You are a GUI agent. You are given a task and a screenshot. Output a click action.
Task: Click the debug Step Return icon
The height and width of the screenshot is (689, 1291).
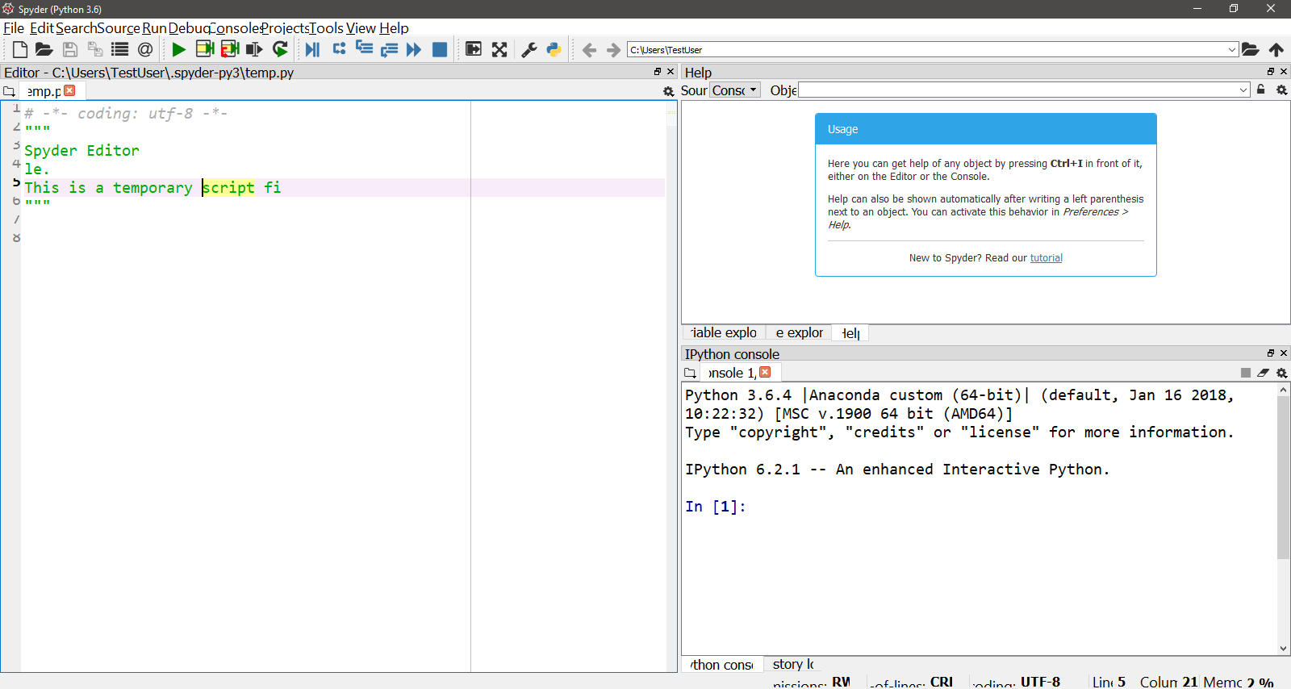click(389, 49)
